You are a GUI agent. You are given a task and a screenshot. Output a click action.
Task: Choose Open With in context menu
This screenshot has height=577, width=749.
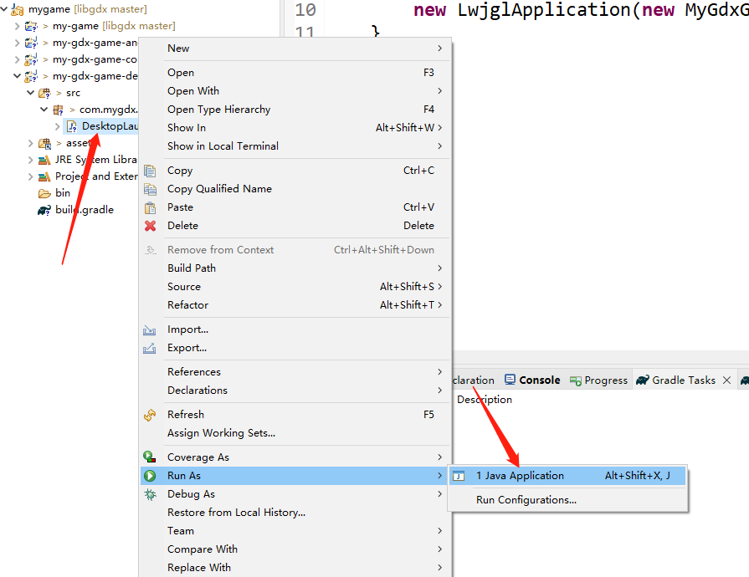point(295,90)
